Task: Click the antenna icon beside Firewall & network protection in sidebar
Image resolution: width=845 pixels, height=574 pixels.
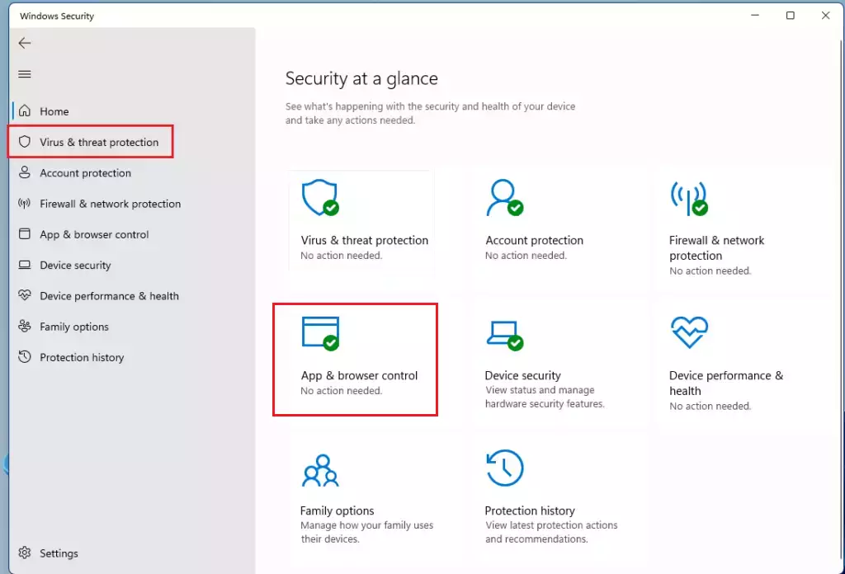Action: 24,203
